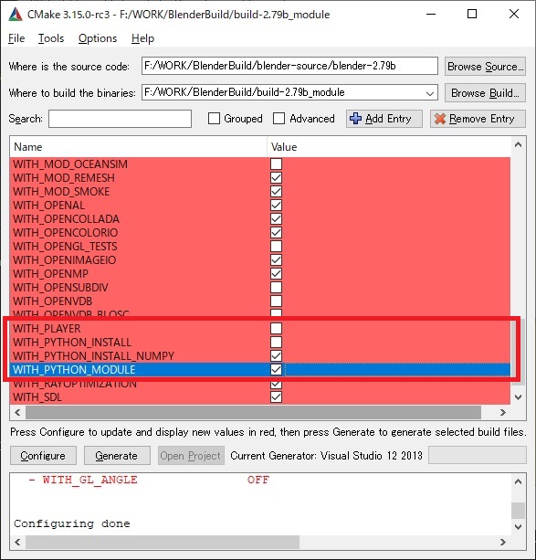Maximize the CMake window
Screen dimensions: 536x560
coord(472,15)
